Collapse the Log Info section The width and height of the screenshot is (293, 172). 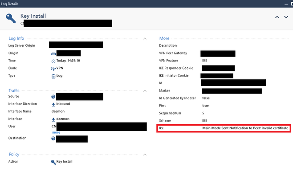145,38
